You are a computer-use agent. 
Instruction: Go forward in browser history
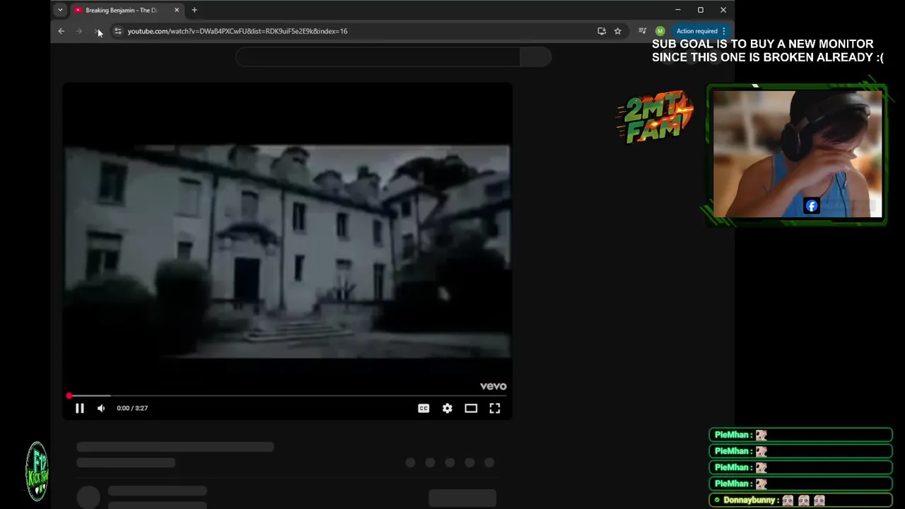coord(79,31)
